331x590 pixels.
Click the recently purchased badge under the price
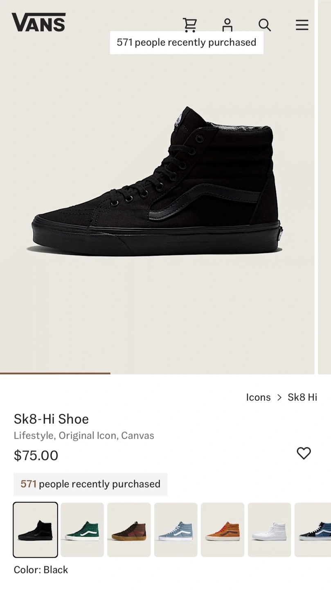pos(90,484)
